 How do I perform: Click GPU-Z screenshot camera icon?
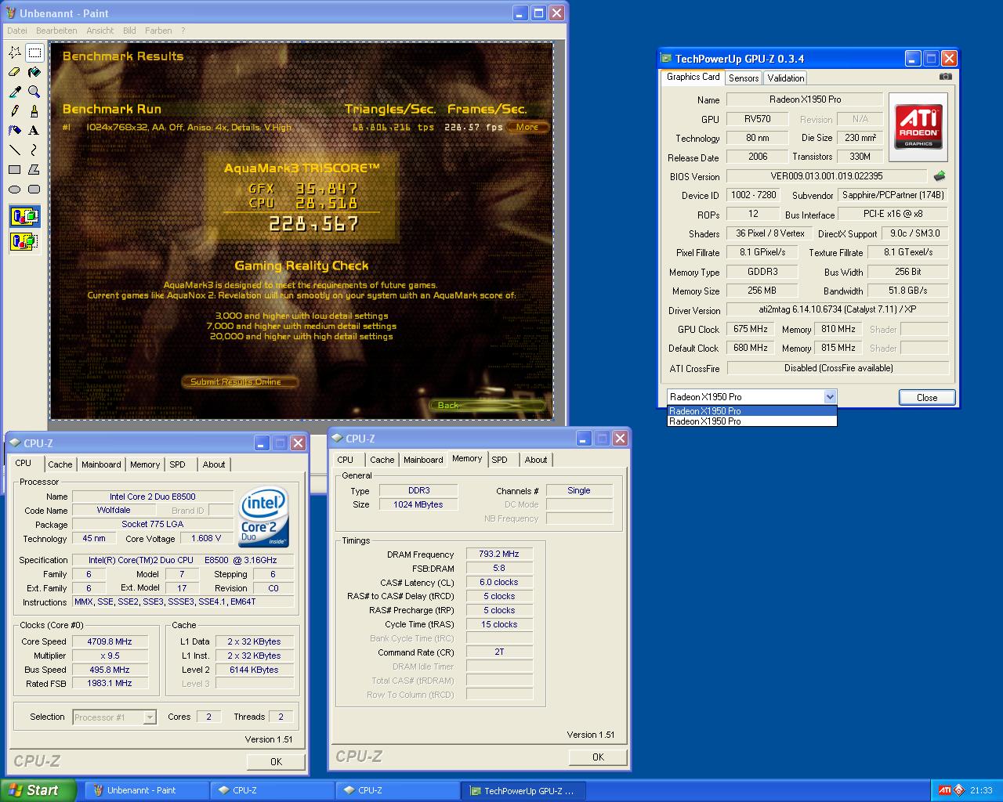point(946,77)
